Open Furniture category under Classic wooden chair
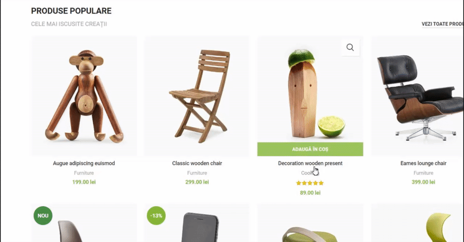This screenshot has width=464, height=242. coord(197,173)
